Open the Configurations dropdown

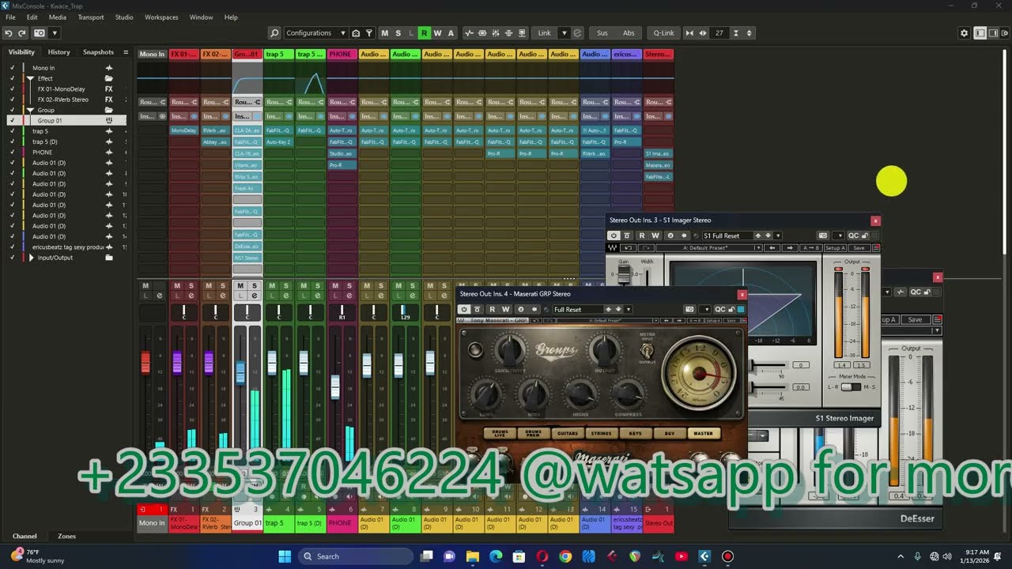tap(315, 33)
